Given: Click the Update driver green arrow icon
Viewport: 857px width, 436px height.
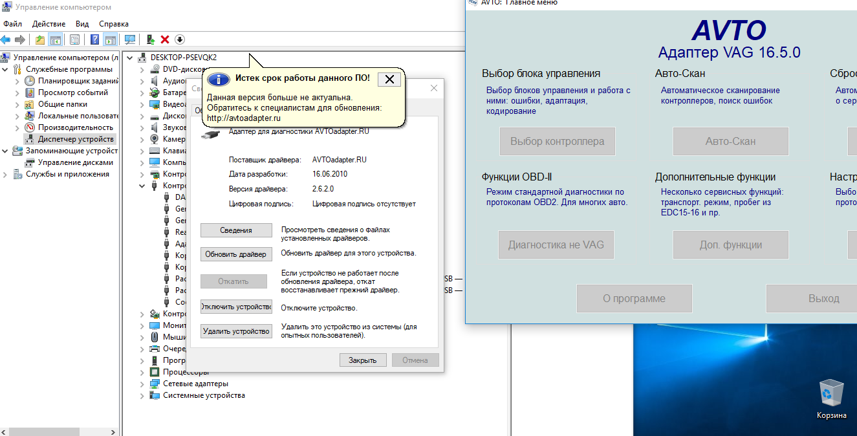Looking at the screenshot, I should click(151, 39).
